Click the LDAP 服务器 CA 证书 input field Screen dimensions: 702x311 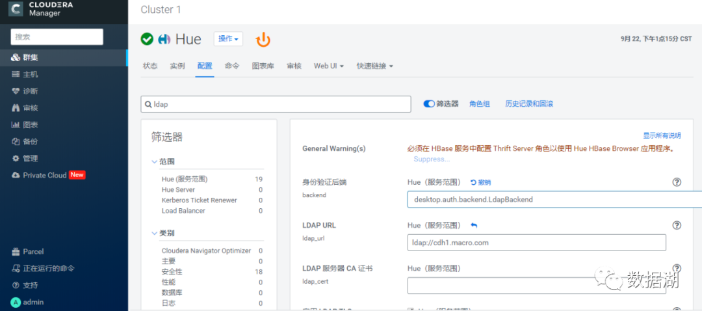point(537,286)
